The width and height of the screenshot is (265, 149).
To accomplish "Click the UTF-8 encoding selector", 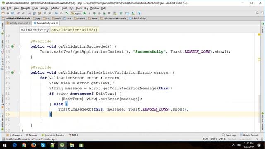I will 223,139.
